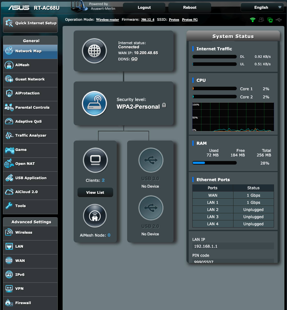287x310 pixels.
Task: Go to Quick Internet Setup
Action: coord(30,24)
